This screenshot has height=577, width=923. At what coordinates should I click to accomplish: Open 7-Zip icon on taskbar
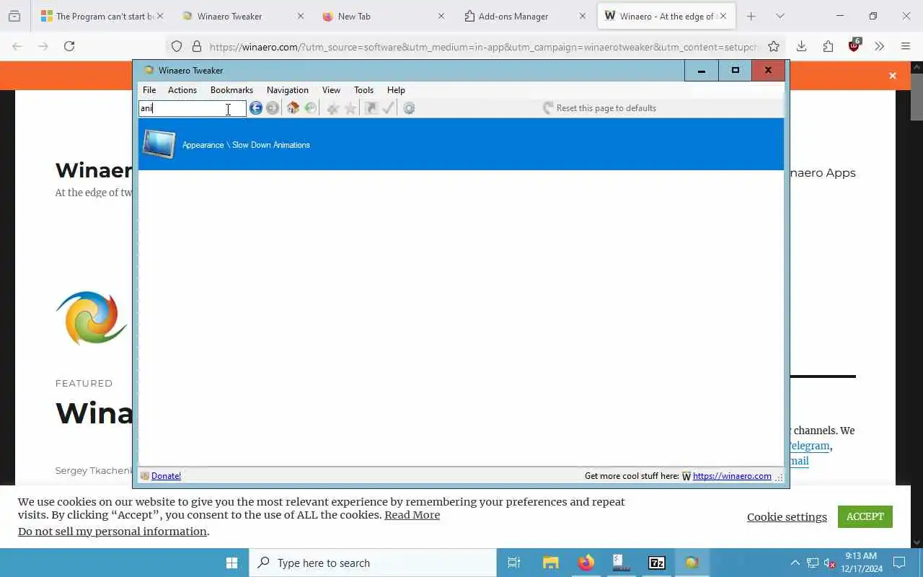tap(657, 563)
